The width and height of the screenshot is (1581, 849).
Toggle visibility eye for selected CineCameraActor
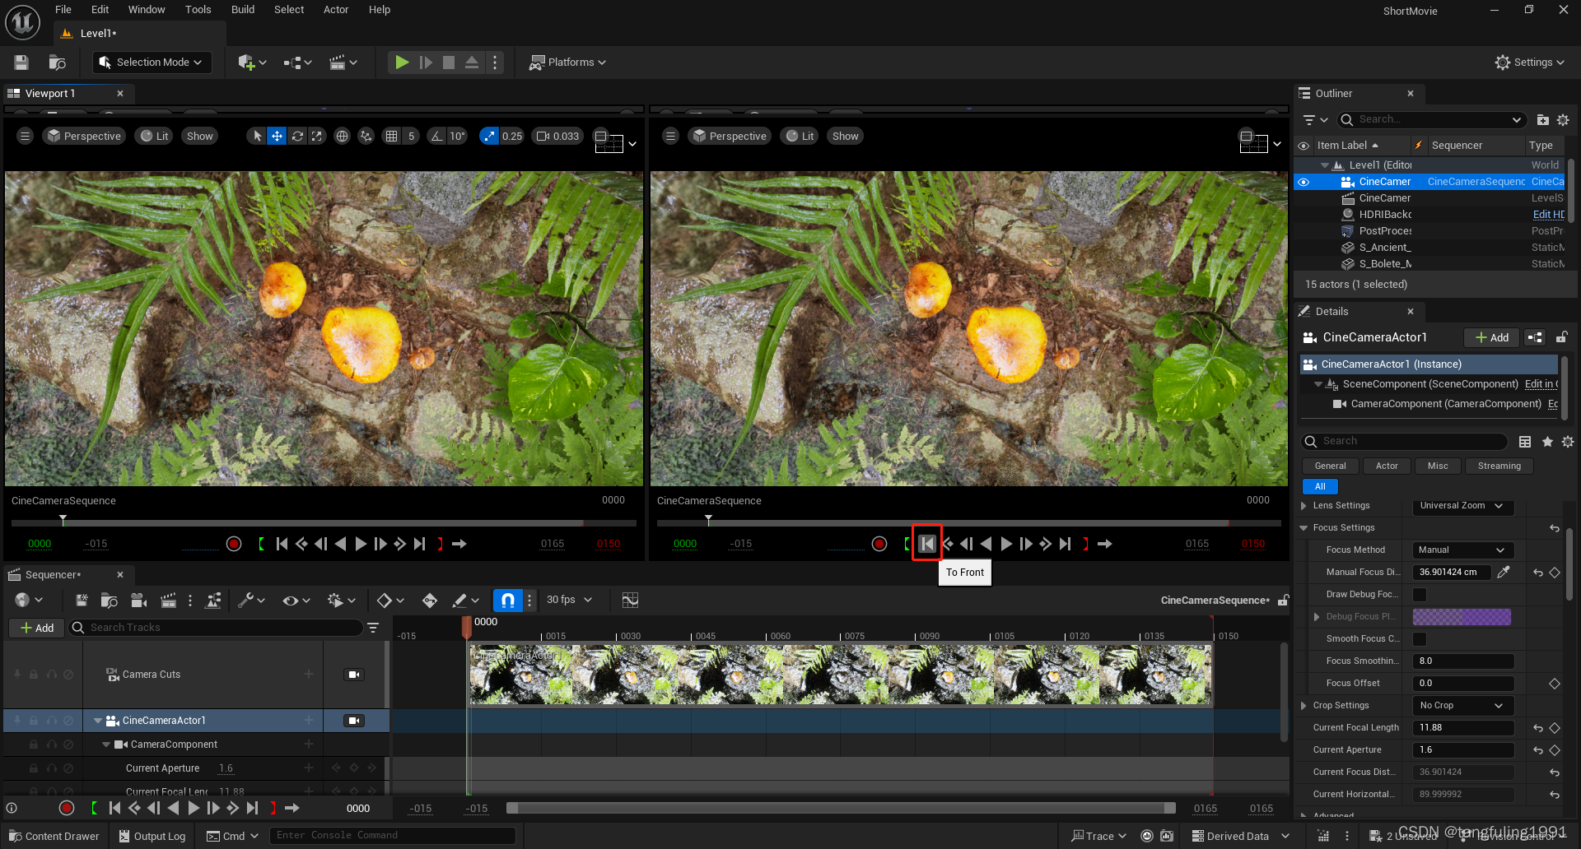(1304, 182)
